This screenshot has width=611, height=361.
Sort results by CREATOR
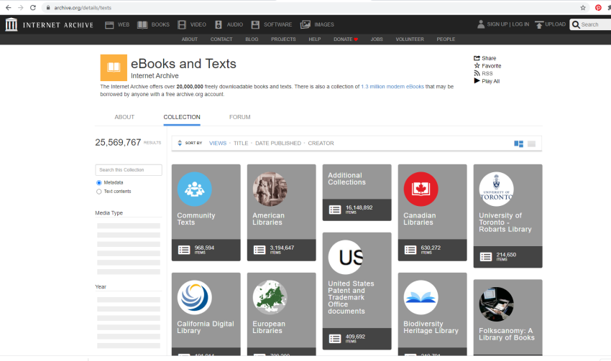coord(321,143)
